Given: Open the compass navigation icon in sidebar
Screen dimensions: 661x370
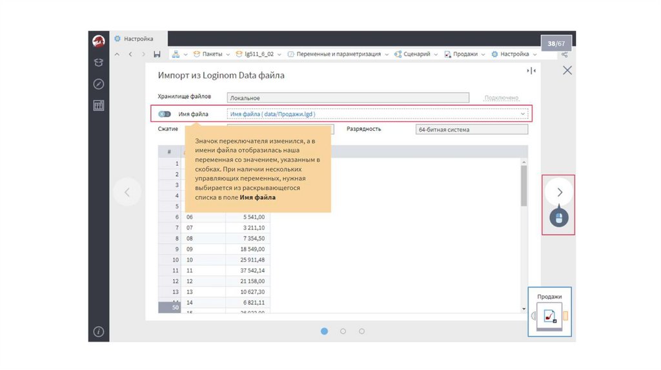Looking at the screenshot, I should (99, 84).
